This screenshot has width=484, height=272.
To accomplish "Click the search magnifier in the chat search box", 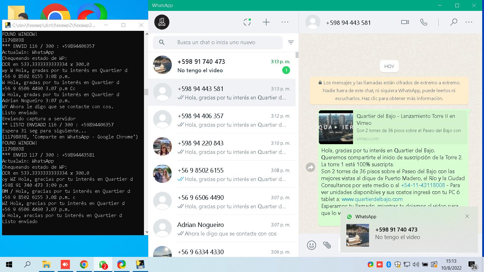I will 162,42.
